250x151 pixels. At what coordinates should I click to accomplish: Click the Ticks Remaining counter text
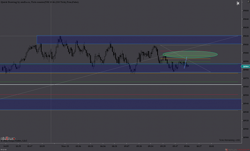229,140
